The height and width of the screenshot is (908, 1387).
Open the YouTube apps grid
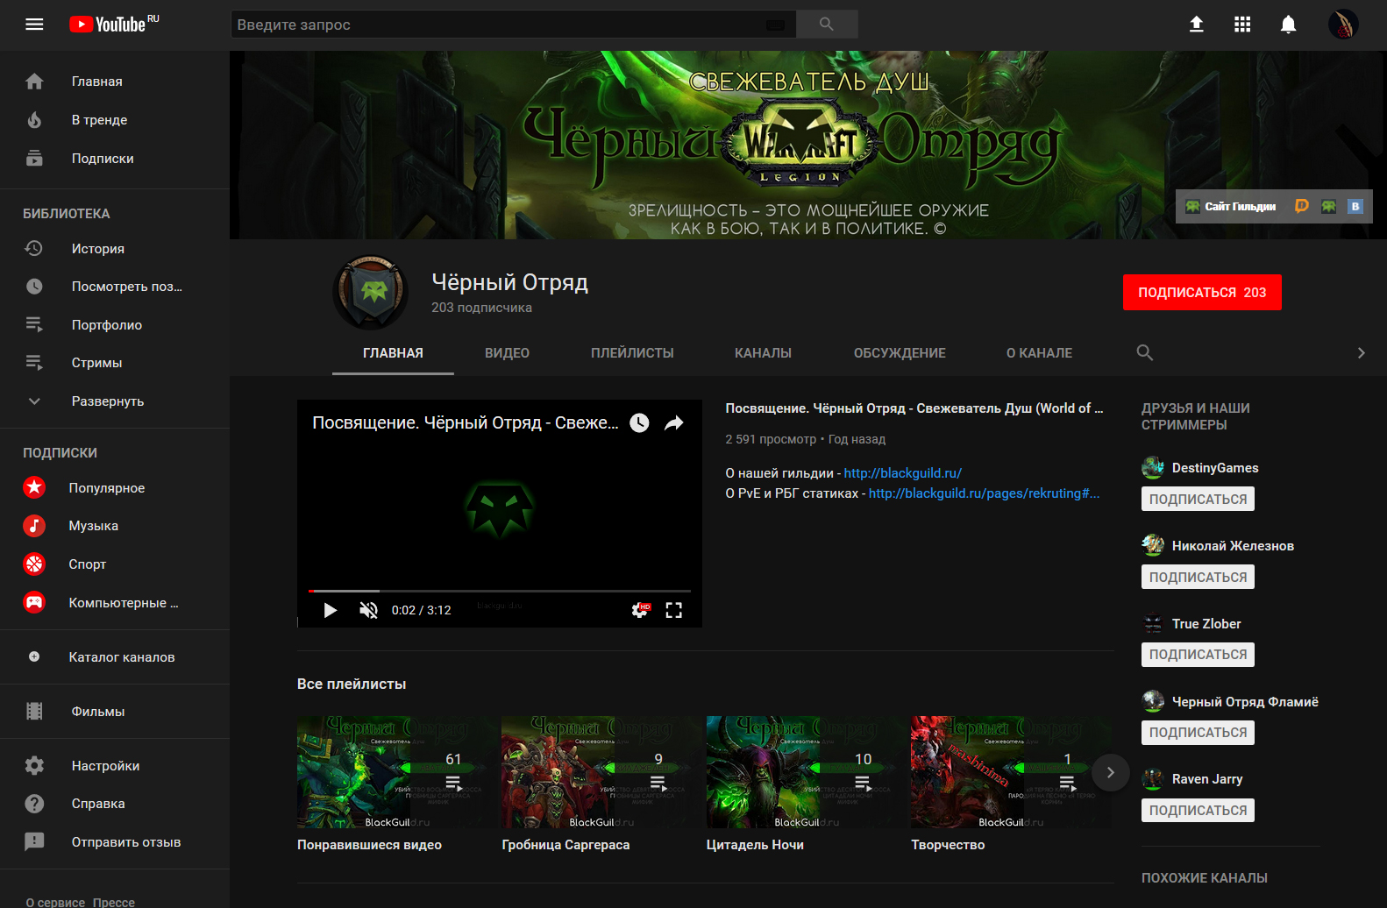point(1242,25)
